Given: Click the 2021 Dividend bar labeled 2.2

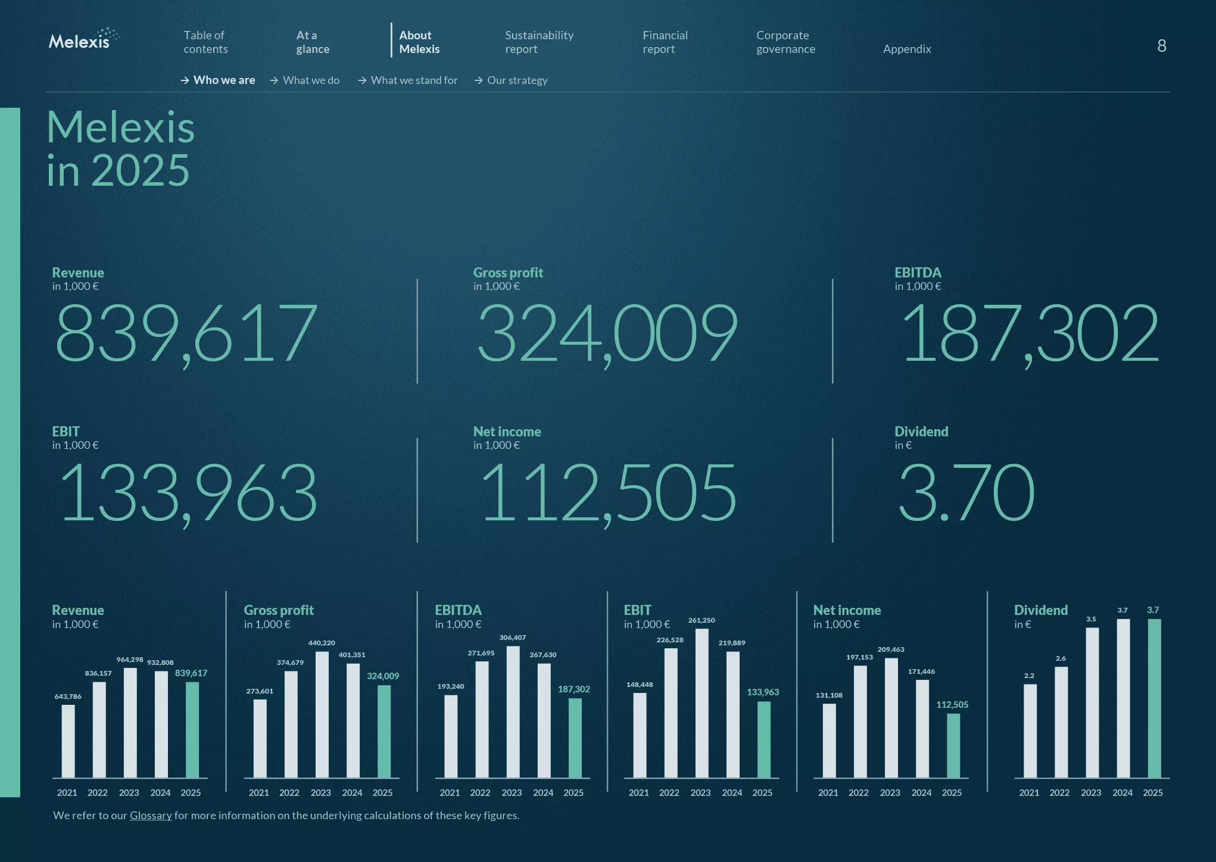Looking at the screenshot, I should click(x=1030, y=731).
